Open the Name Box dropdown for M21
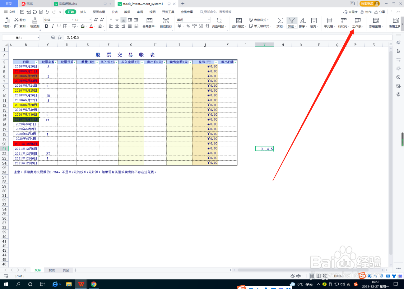This screenshot has height=289, width=404. click(x=38, y=38)
